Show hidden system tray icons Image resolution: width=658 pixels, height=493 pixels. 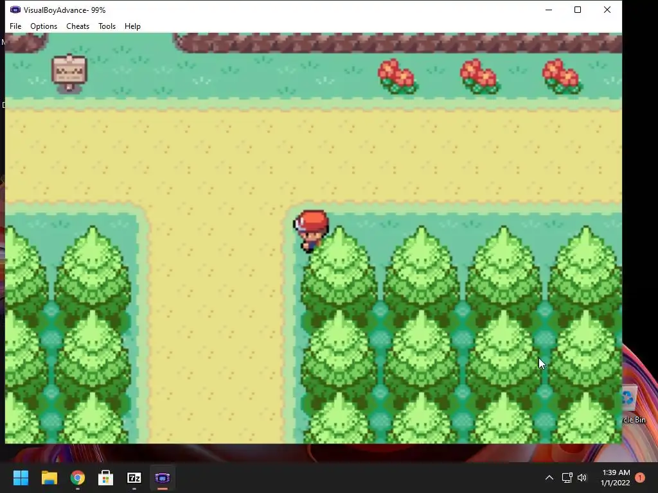549,478
